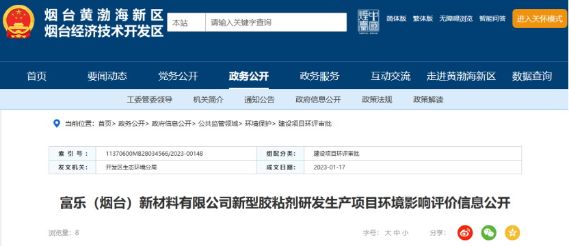Click the 浏览量 view count text
Viewport: 569px width, 246px height.
click(x=64, y=232)
